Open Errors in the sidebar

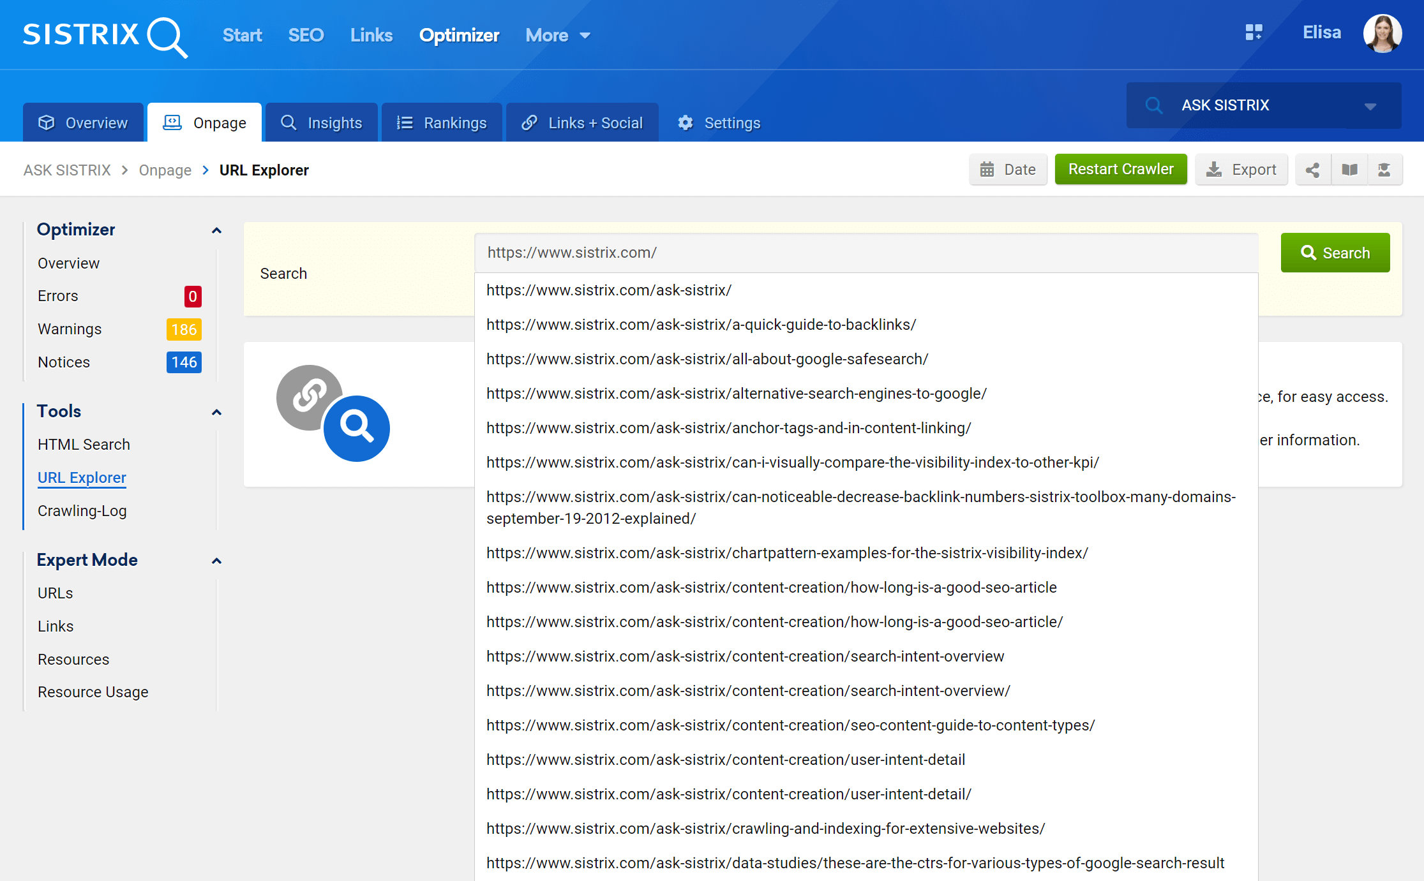[58, 296]
